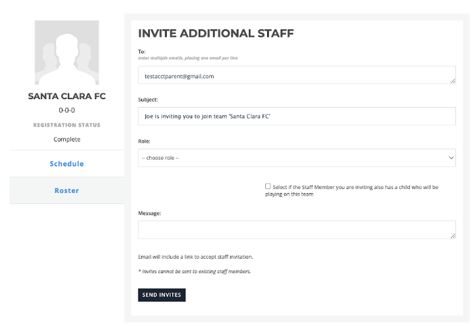Image resolution: width=473 pixels, height=326 pixels.
Task: Send invites with the Send Invites button
Action: tap(162, 295)
